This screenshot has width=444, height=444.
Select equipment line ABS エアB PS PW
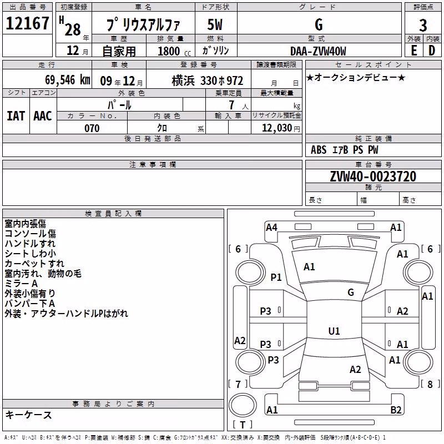click(x=344, y=150)
